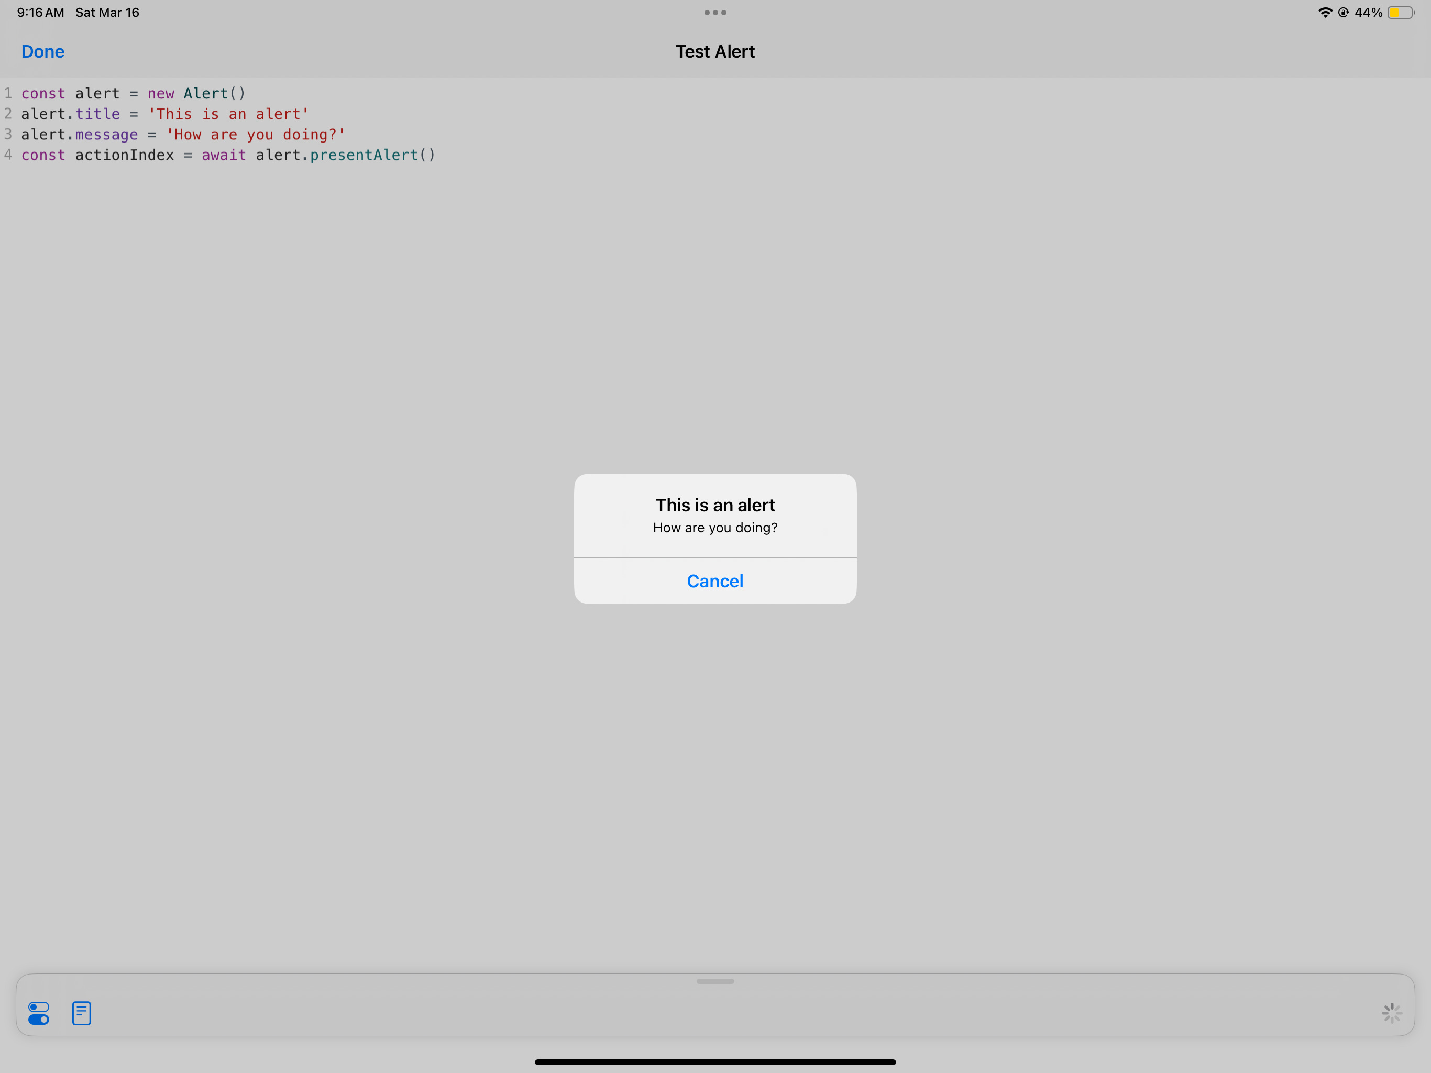The width and height of the screenshot is (1431, 1073).
Task: Tap the home indicator bar
Action: coord(715,1062)
